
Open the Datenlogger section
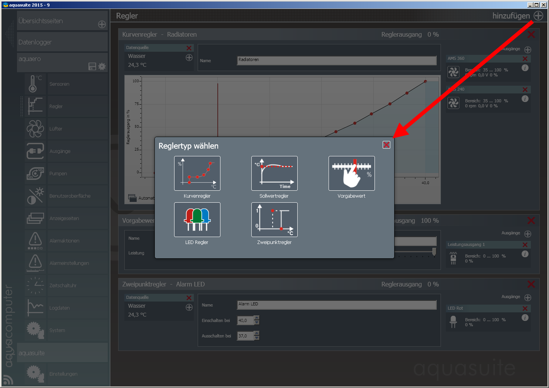pyautogui.click(x=62, y=42)
